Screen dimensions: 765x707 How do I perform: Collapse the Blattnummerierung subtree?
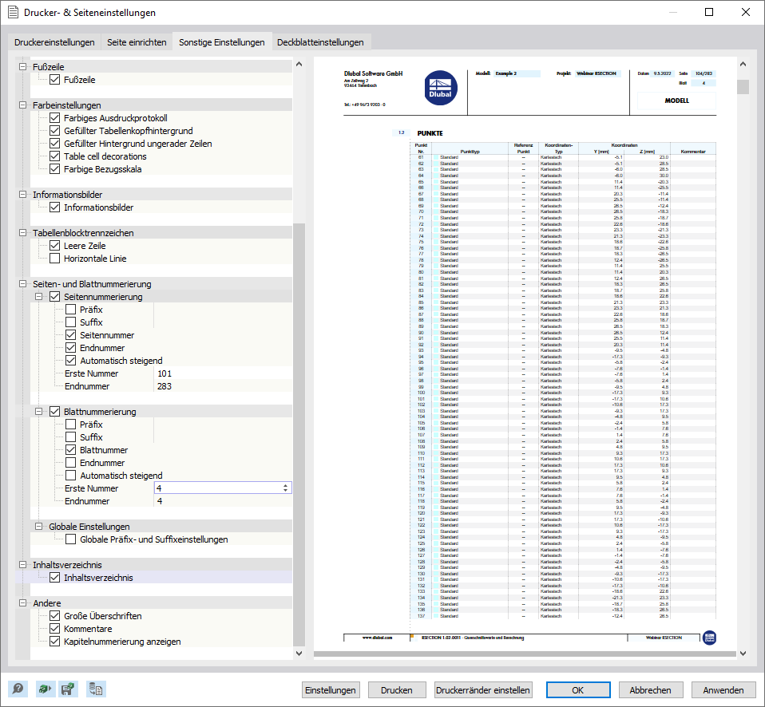[38, 411]
